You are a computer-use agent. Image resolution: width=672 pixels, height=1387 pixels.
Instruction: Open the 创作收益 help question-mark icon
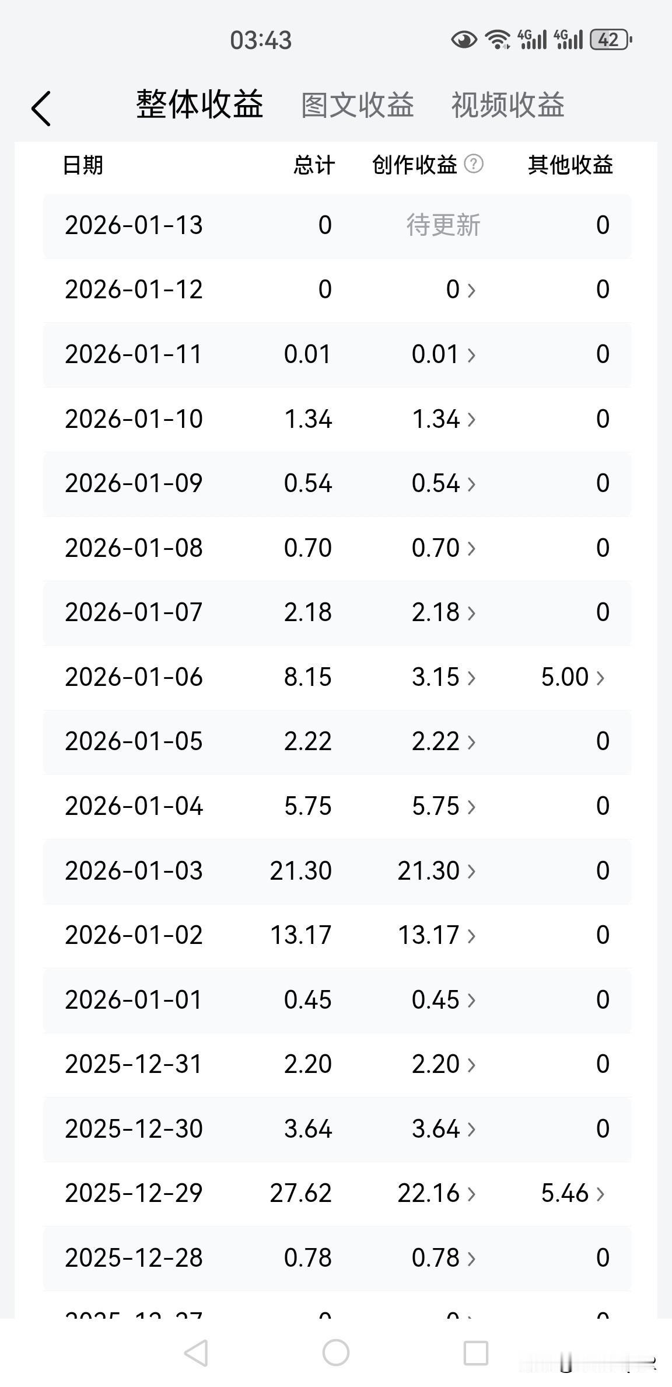[474, 164]
